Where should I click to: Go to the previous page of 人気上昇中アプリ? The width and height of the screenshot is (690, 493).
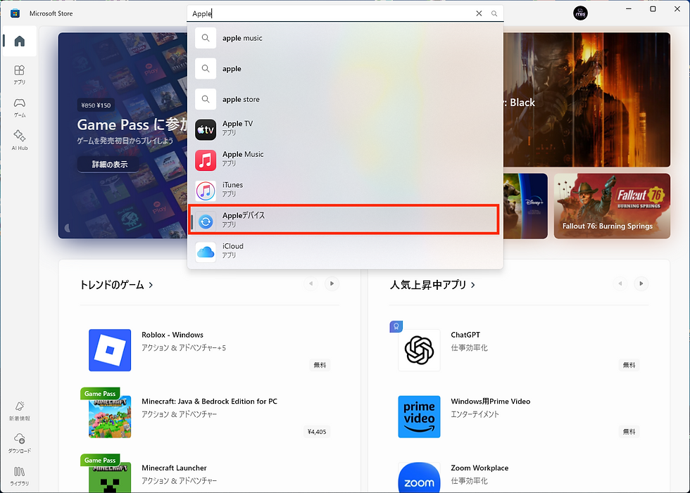tap(620, 284)
